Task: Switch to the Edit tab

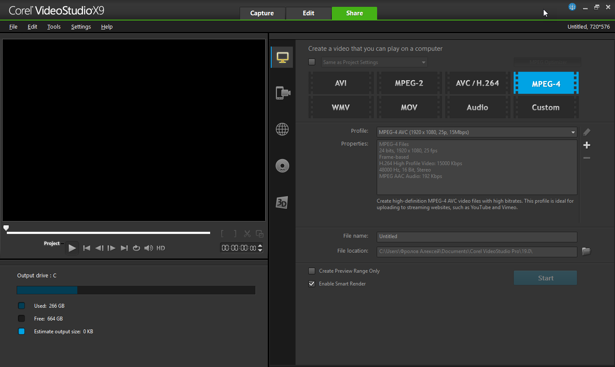Action: [x=308, y=13]
